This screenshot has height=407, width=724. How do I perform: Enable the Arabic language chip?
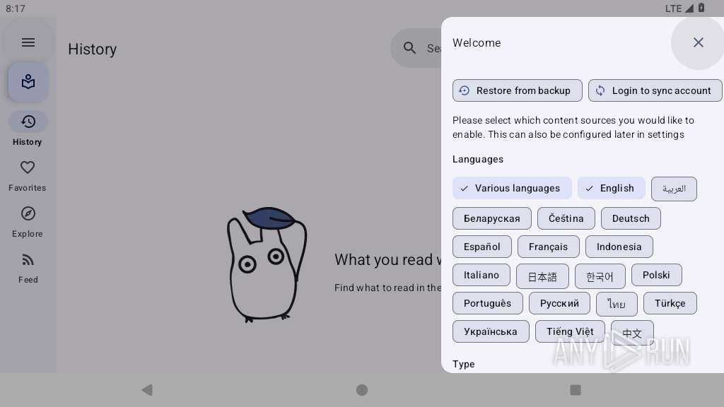tap(674, 189)
